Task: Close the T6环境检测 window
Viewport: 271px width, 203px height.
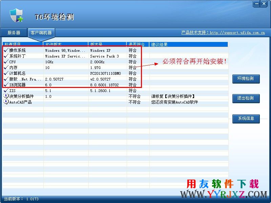Action: pyautogui.click(x=264, y=4)
